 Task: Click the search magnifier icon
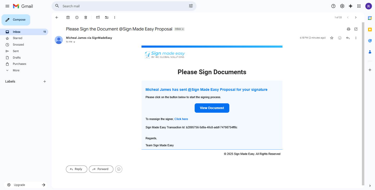(x=57, y=6)
